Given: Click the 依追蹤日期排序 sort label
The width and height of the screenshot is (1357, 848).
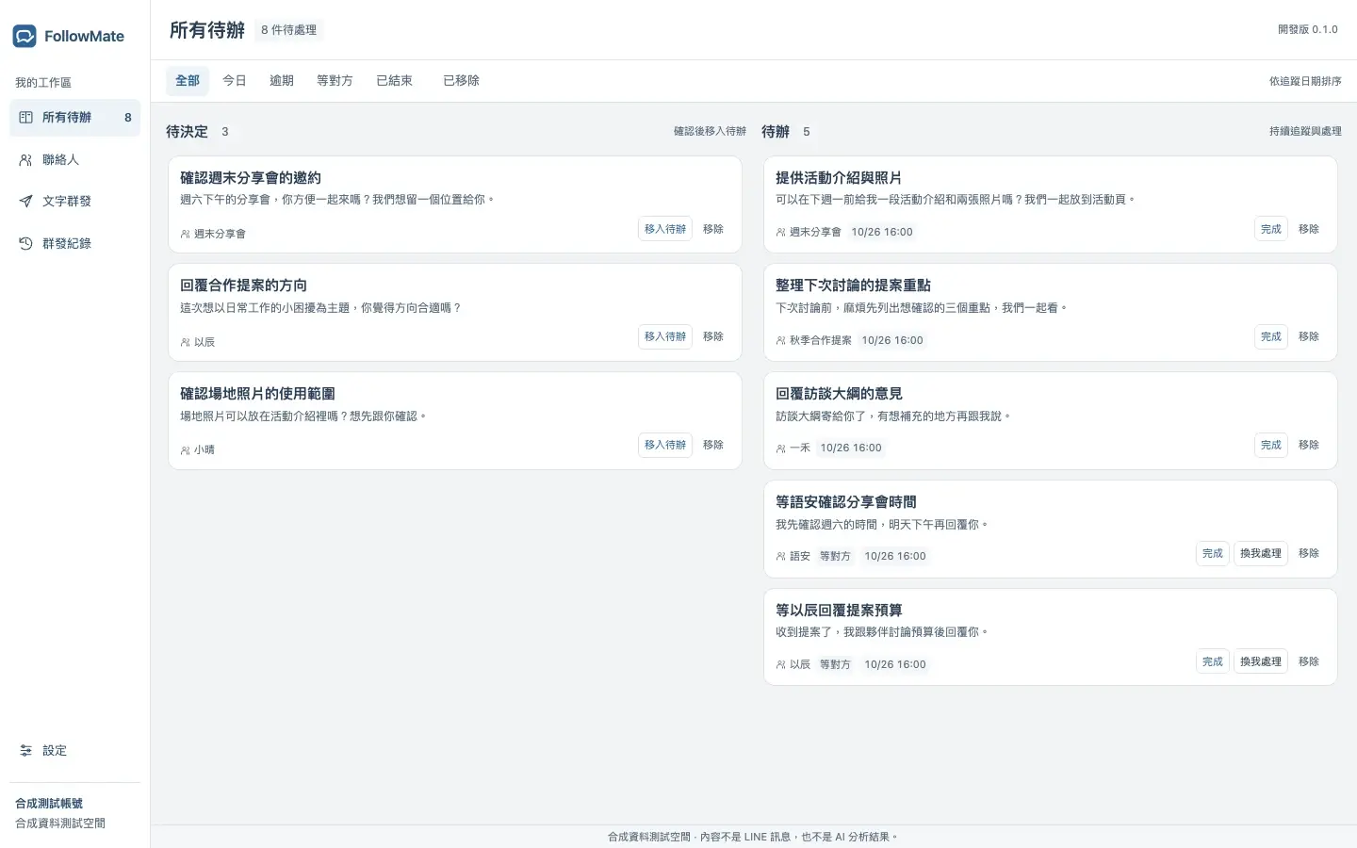Looking at the screenshot, I should 1305,82.
